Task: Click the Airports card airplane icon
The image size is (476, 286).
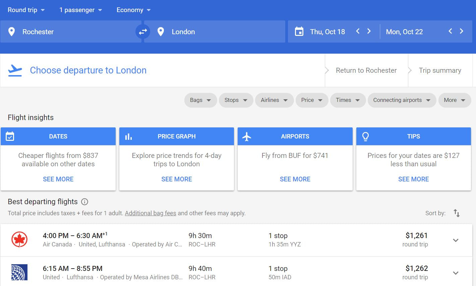Action: click(x=247, y=136)
